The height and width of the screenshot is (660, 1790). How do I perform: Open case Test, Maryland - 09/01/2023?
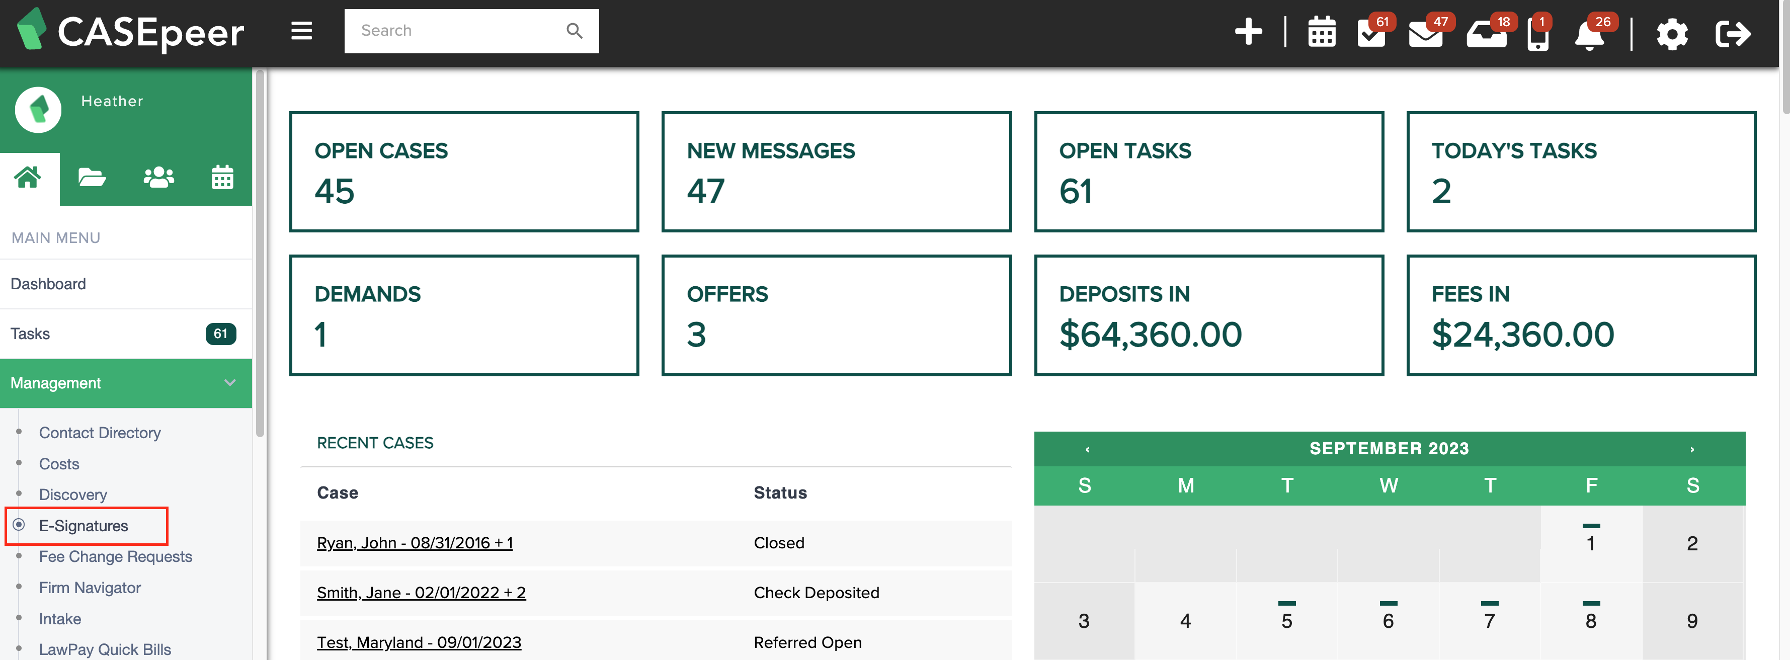419,642
